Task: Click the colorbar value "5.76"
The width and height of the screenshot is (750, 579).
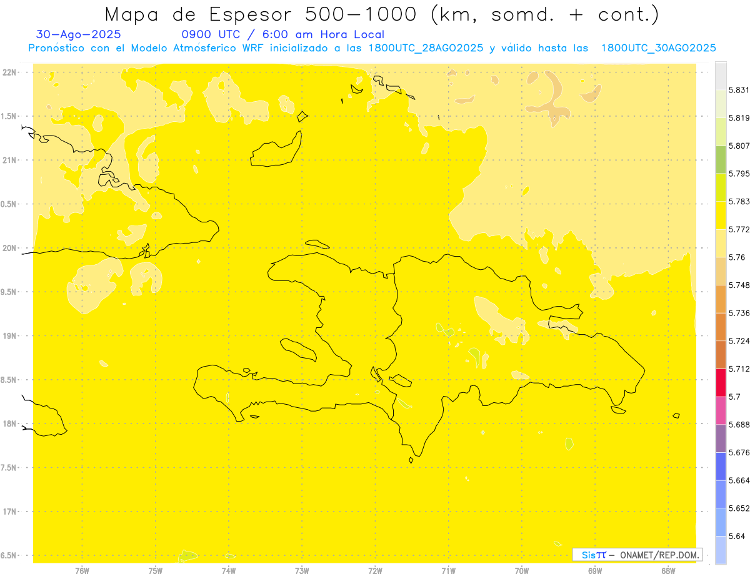Action: coord(736,257)
